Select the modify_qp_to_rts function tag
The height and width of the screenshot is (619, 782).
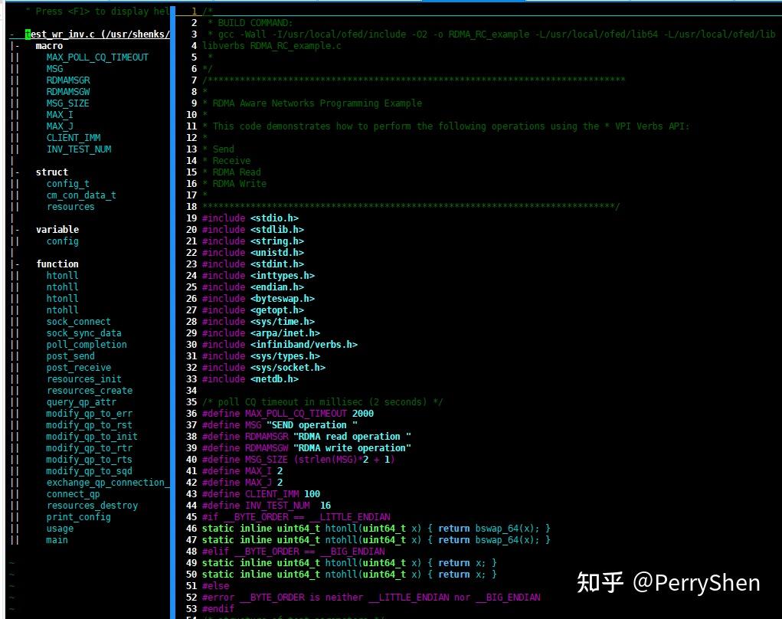[89, 459]
